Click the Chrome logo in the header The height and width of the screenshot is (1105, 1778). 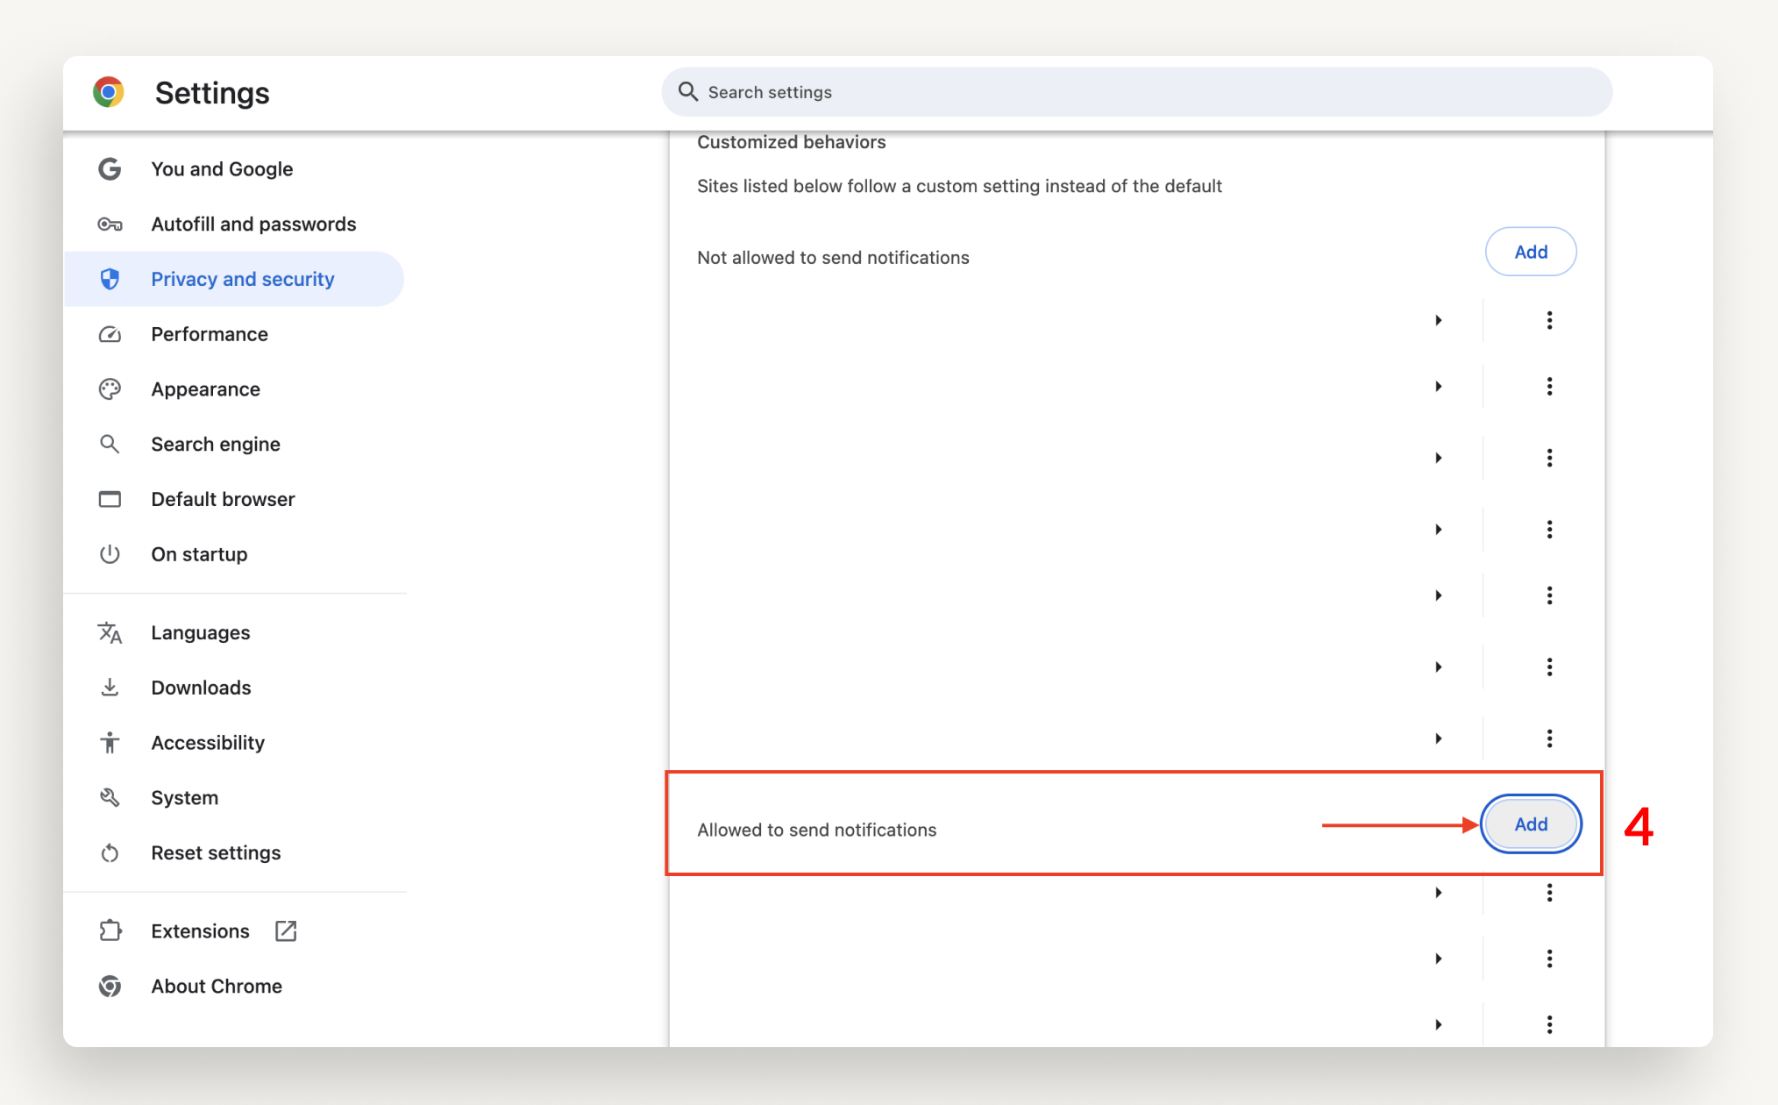coord(108,92)
